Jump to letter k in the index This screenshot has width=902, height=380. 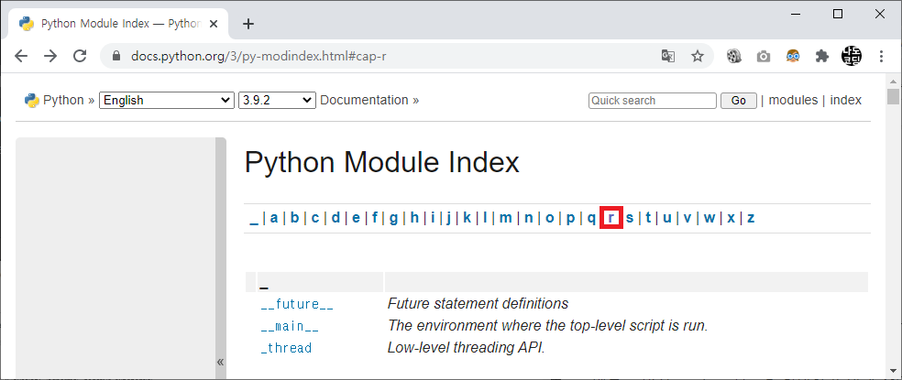pos(467,218)
